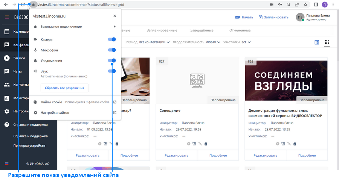The width and height of the screenshot is (339, 180).
Task: Open the Период: Все конференции dropdown
Action: 148,42
